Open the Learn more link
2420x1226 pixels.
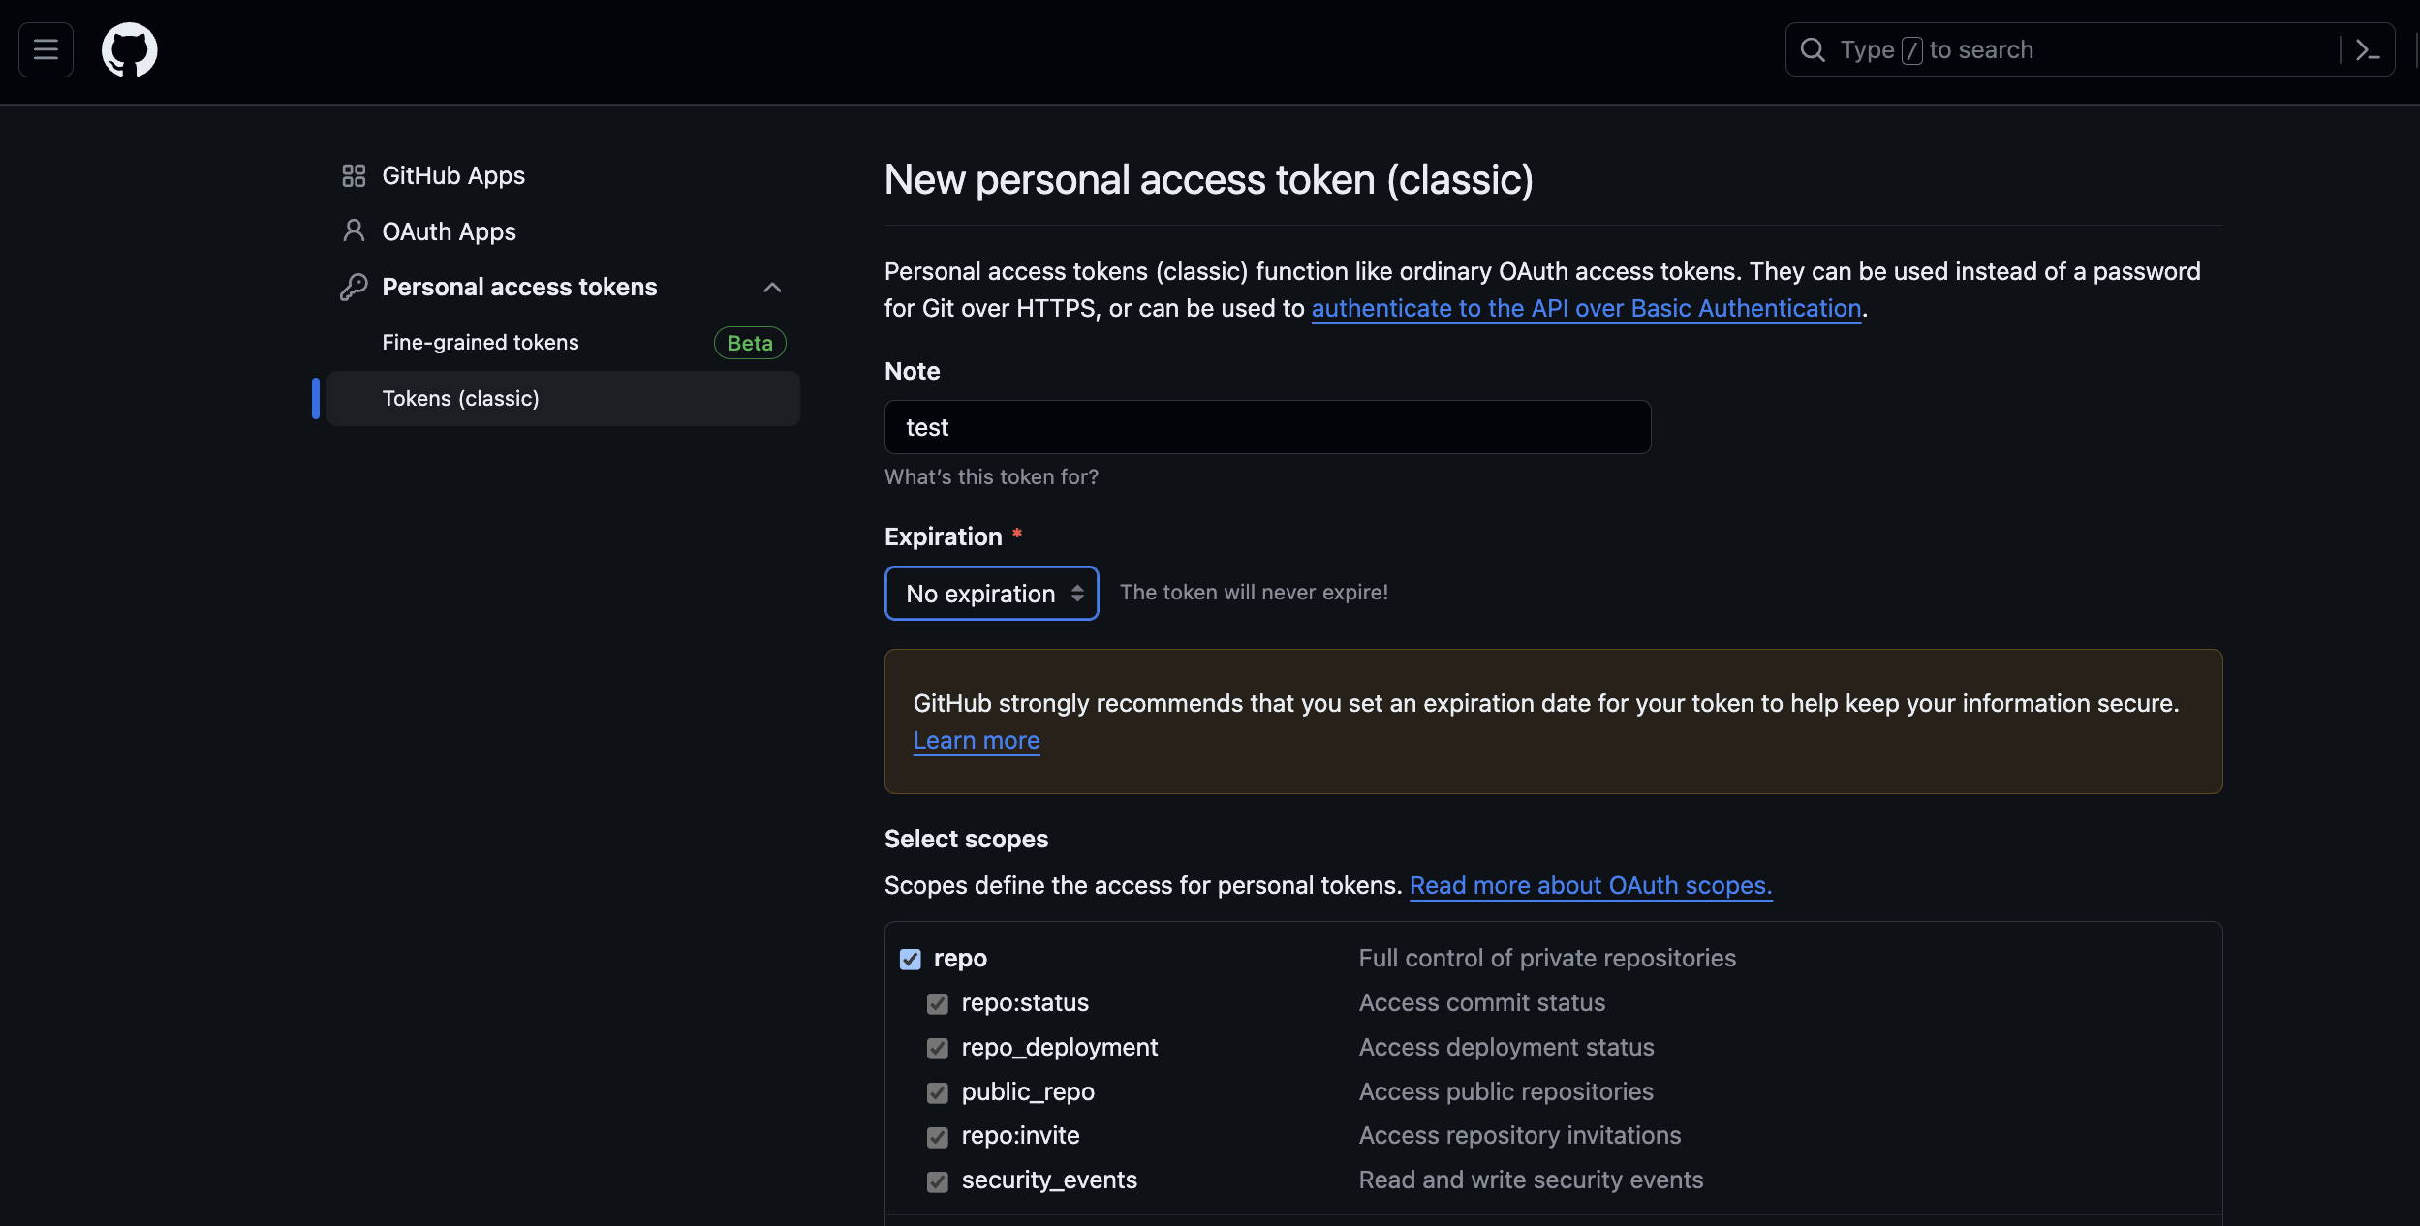(976, 740)
